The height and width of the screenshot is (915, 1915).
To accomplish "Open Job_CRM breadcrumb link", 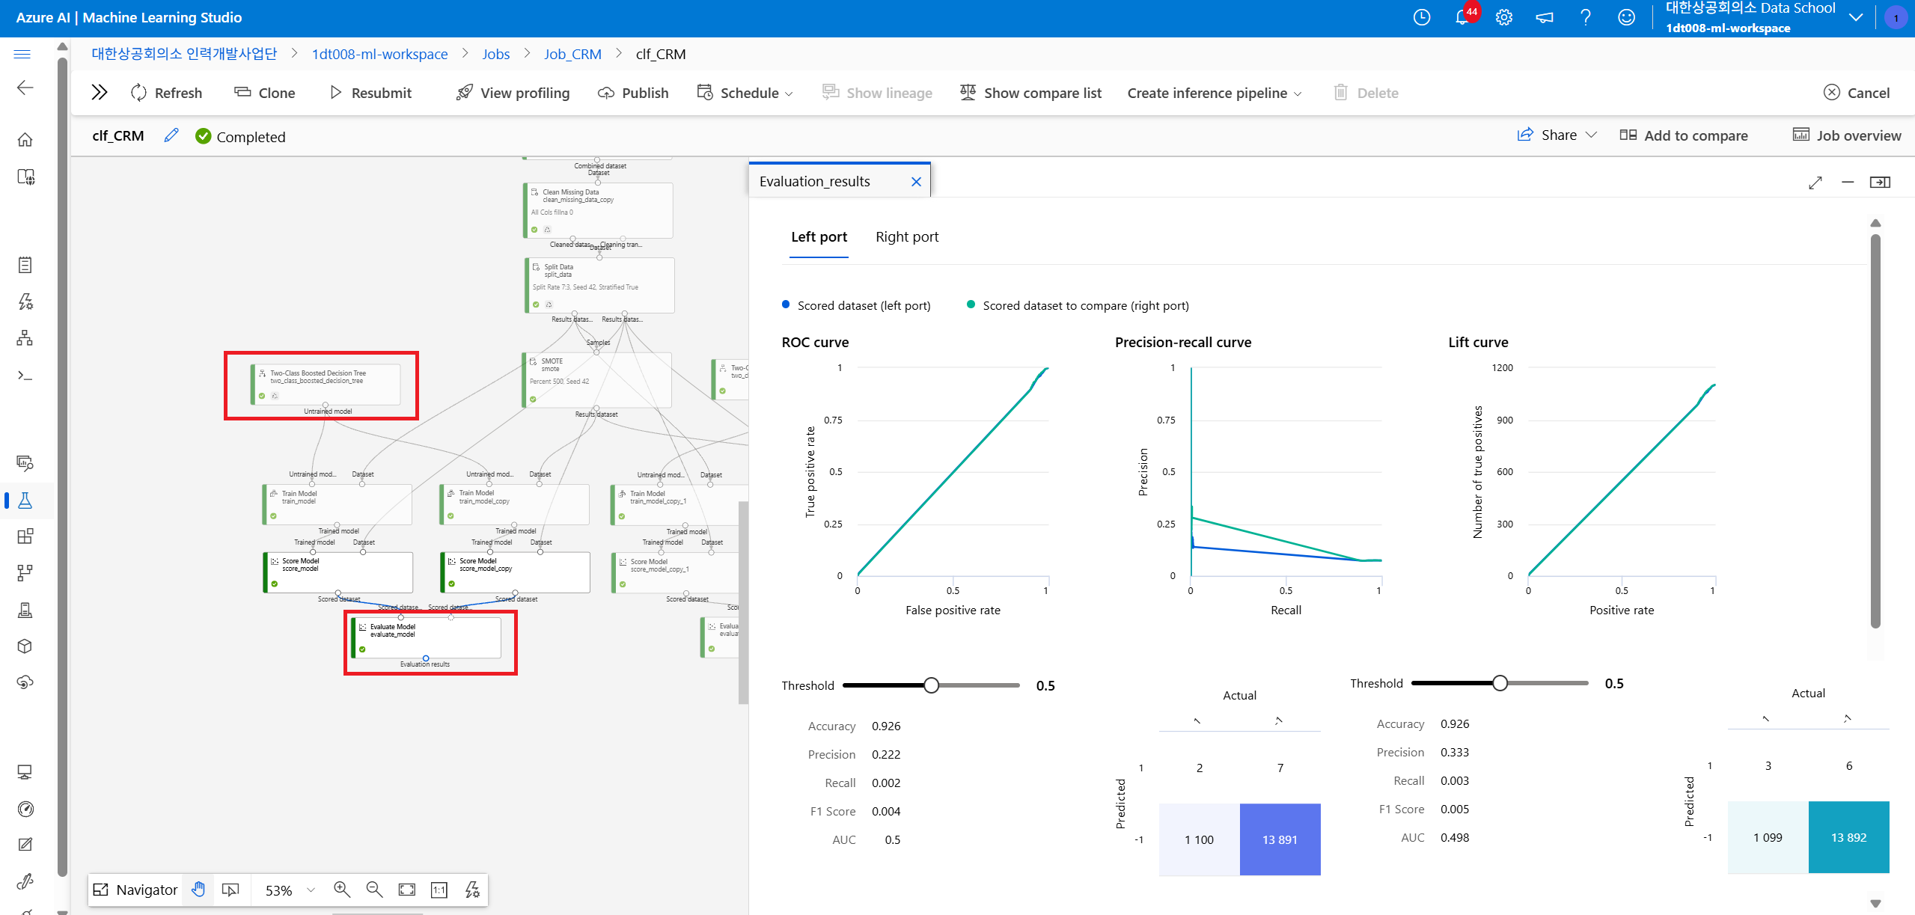I will (572, 54).
